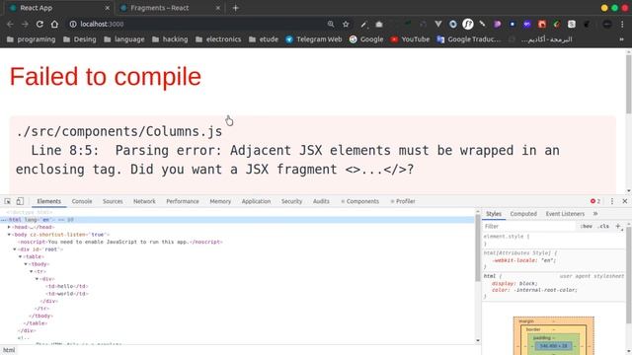Viewport: 632px width, 355px height.
Task: Collapse the div id root node
Action: click(x=15, y=249)
